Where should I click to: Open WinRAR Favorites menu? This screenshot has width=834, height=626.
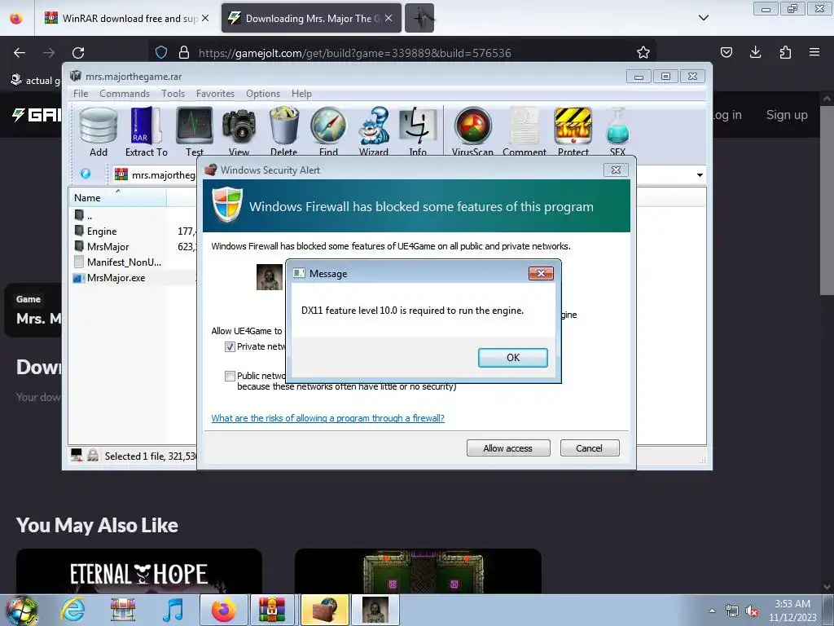pyautogui.click(x=215, y=94)
